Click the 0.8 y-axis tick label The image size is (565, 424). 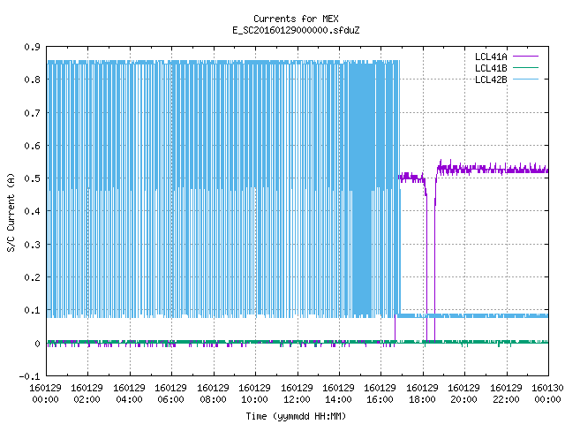32,79
